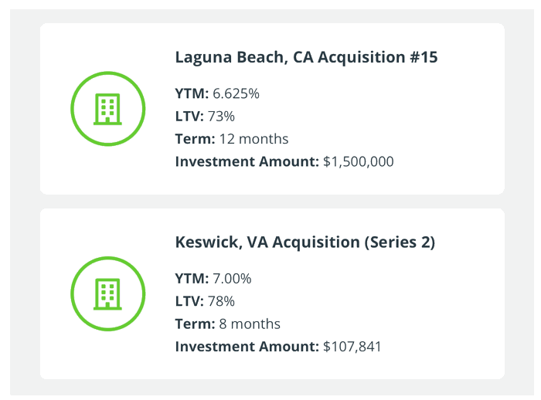Open the Keswick, VA Acquisition (Series 2) title
541x400 pixels.
coord(305,242)
